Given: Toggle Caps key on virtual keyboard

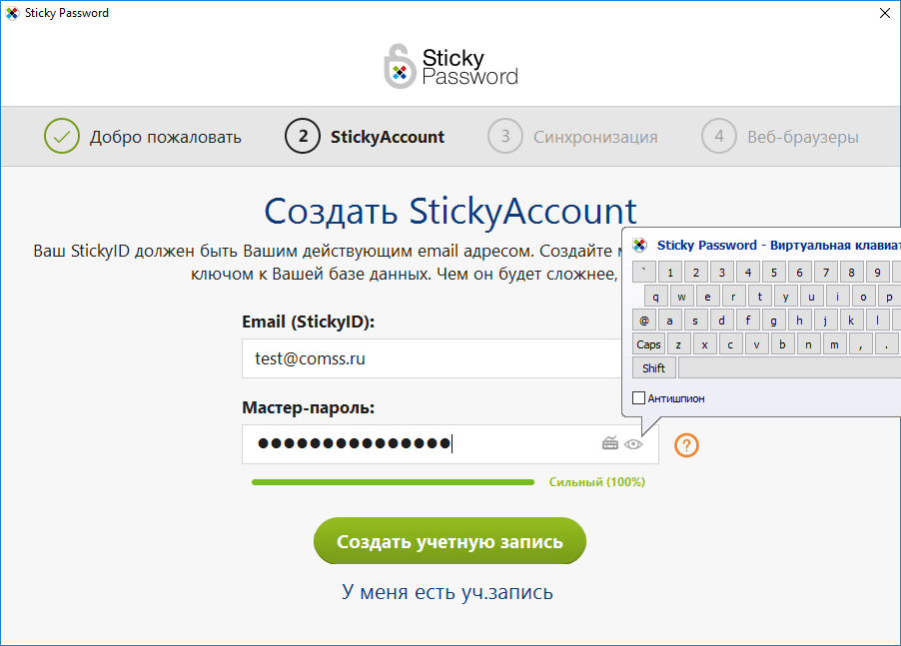Looking at the screenshot, I should 649,344.
